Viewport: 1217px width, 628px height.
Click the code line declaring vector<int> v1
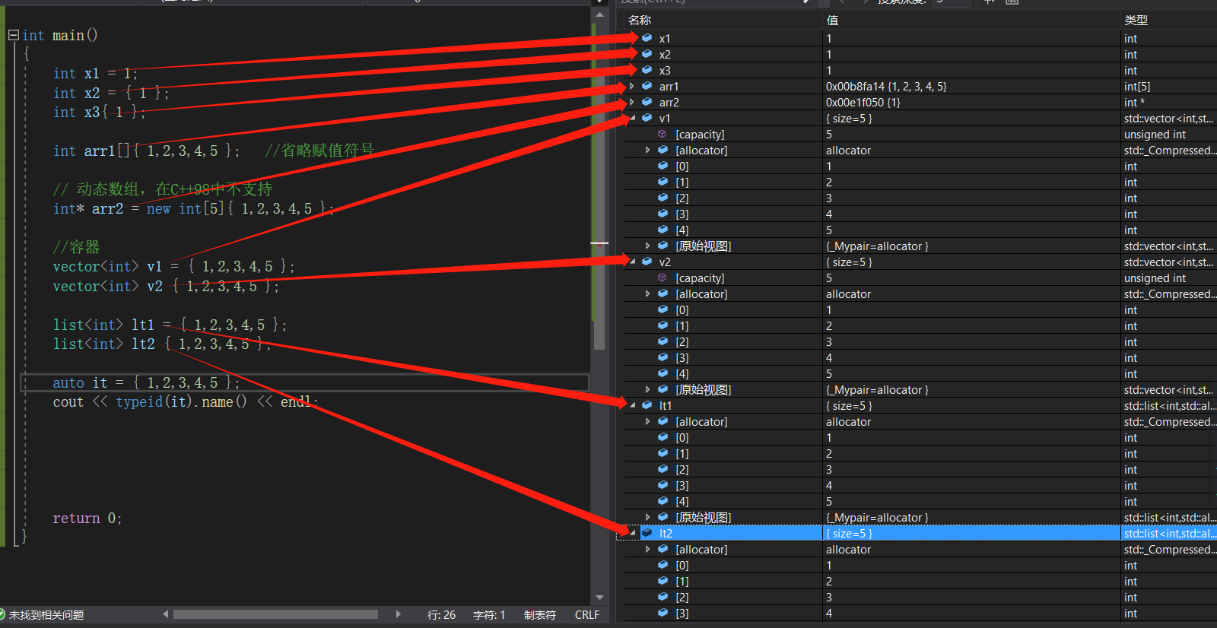173,266
